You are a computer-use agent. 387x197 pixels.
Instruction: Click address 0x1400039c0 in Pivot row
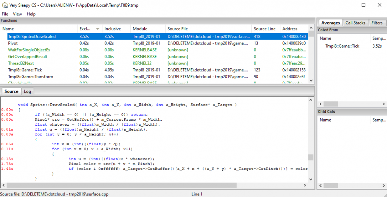tap(294, 43)
